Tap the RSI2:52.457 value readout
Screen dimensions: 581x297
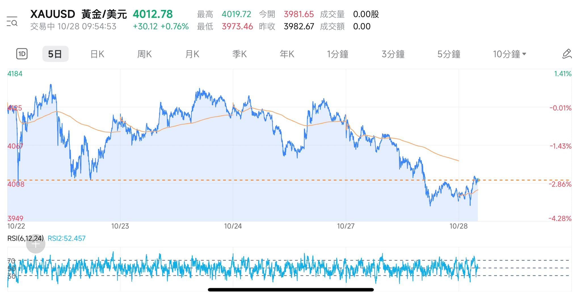click(66, 238)
